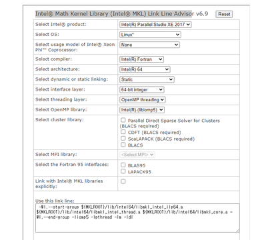Click the resize handle of the link line box
The width and height of the screenshot is (266, 240).
coord(237,231)
